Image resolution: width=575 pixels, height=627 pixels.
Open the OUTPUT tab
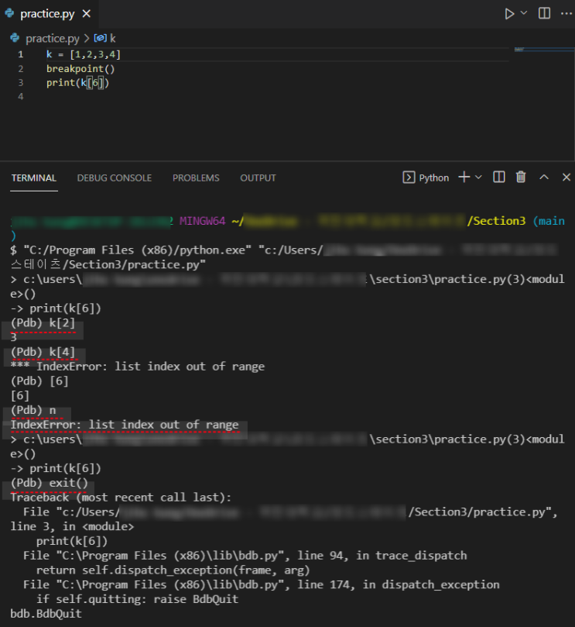[x=258, y=178]
